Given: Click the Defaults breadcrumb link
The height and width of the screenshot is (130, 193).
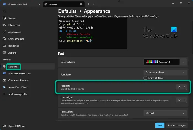Looking at the screenshot, I should [x=67, y=11].
